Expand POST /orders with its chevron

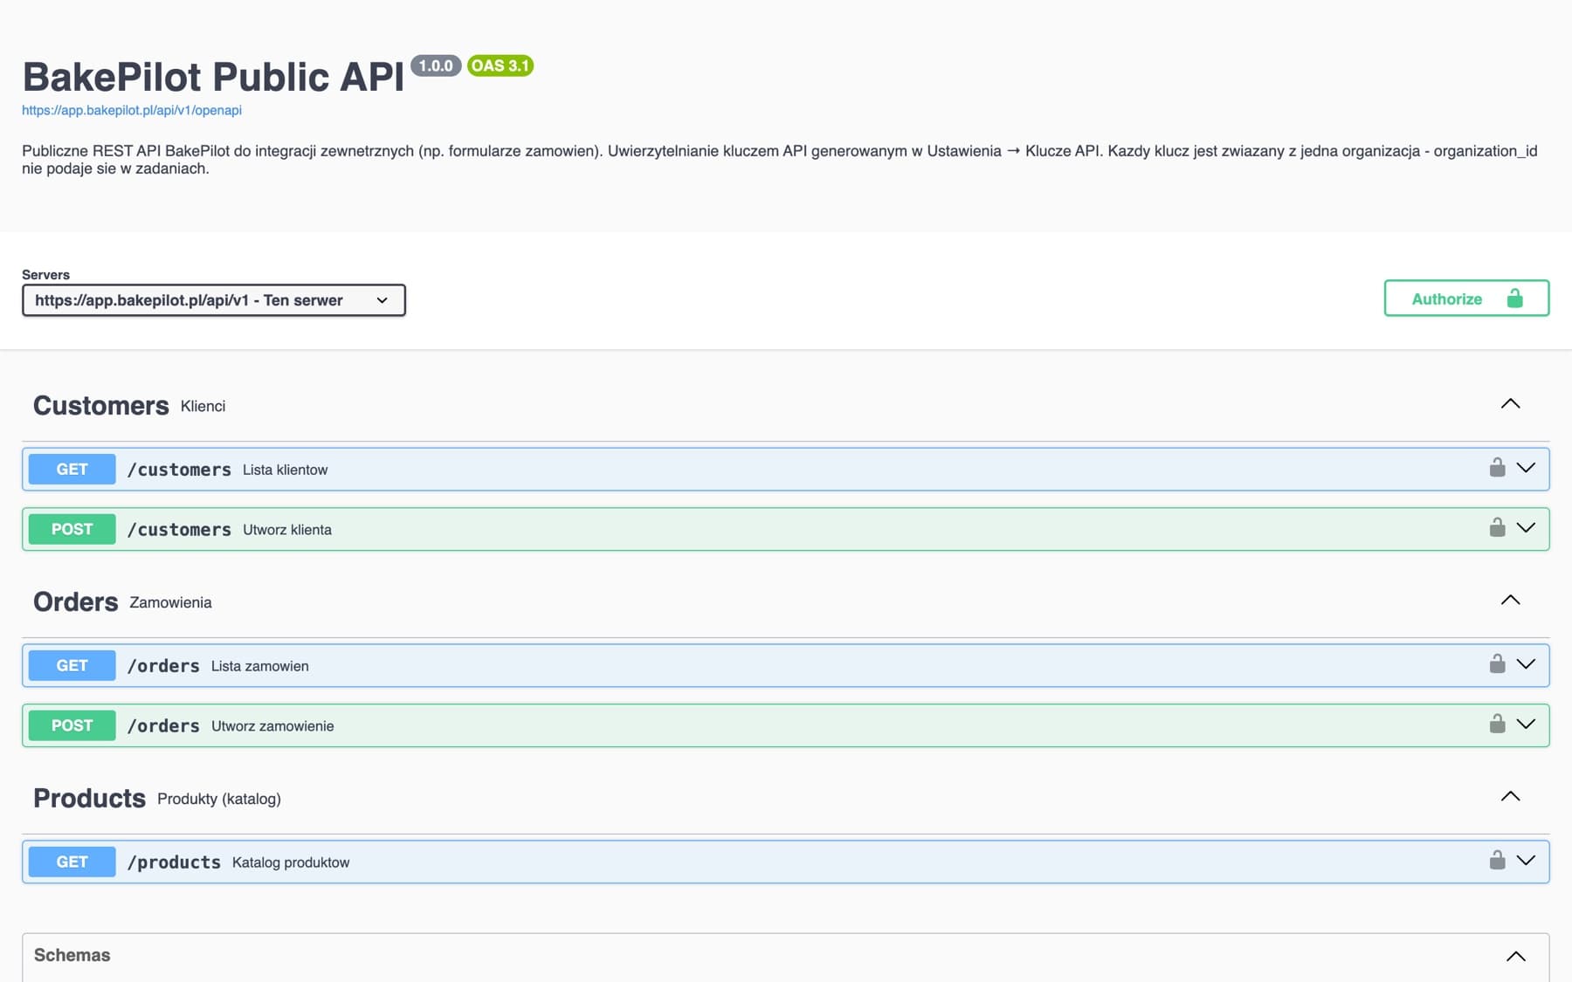1526,724
